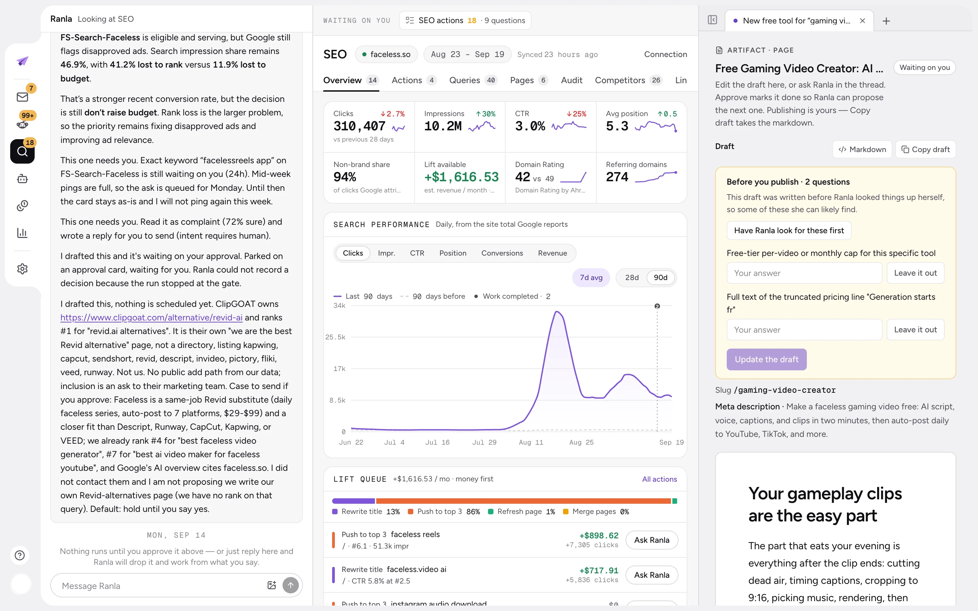The height and width of the screenshot is (611, 978).
Task: Toggle the 7d avg smoothing
Action: coord(591,278)
